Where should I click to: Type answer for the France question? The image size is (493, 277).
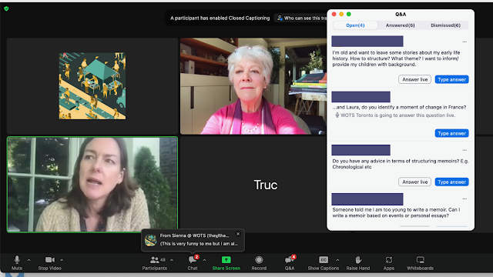(x=452, y=133)
